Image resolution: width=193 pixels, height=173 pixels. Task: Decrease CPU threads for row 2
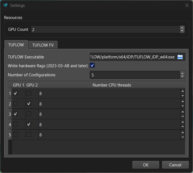[183, 106]
